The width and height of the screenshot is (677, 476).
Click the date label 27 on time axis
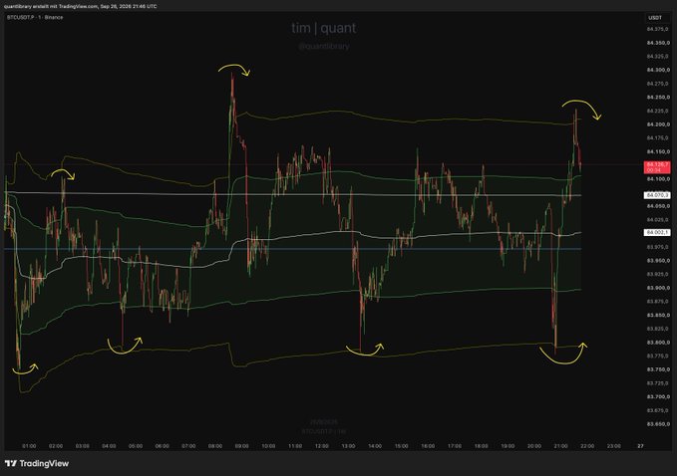(640, 446)
